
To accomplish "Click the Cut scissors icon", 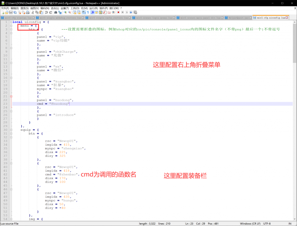I will (x=33, y=12).
